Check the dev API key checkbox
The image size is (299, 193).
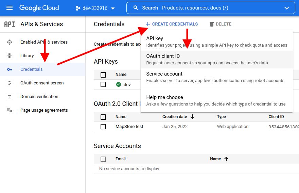pyautogui.click(x=103, y=84)
